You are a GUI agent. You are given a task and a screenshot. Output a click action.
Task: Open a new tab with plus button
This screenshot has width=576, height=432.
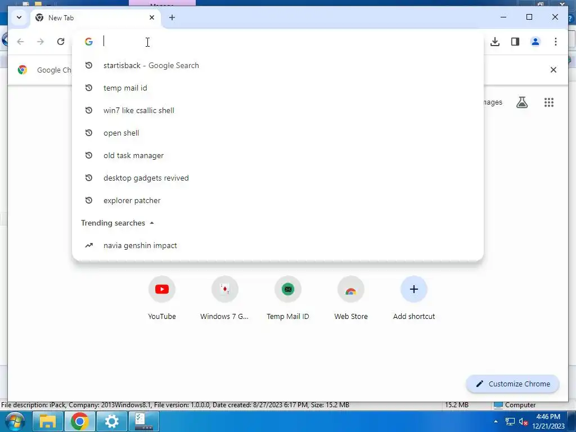click(172, 17)
